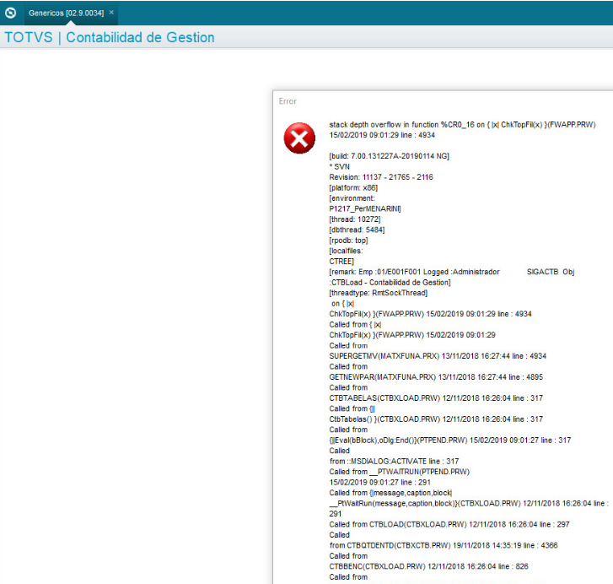Click the CTBLOAD(CTBXLOAD.PRW) line : 297 text
Image resolution: width=613 pixels, height=584 pixels.
pyautogui.click(x=449, y=525)
